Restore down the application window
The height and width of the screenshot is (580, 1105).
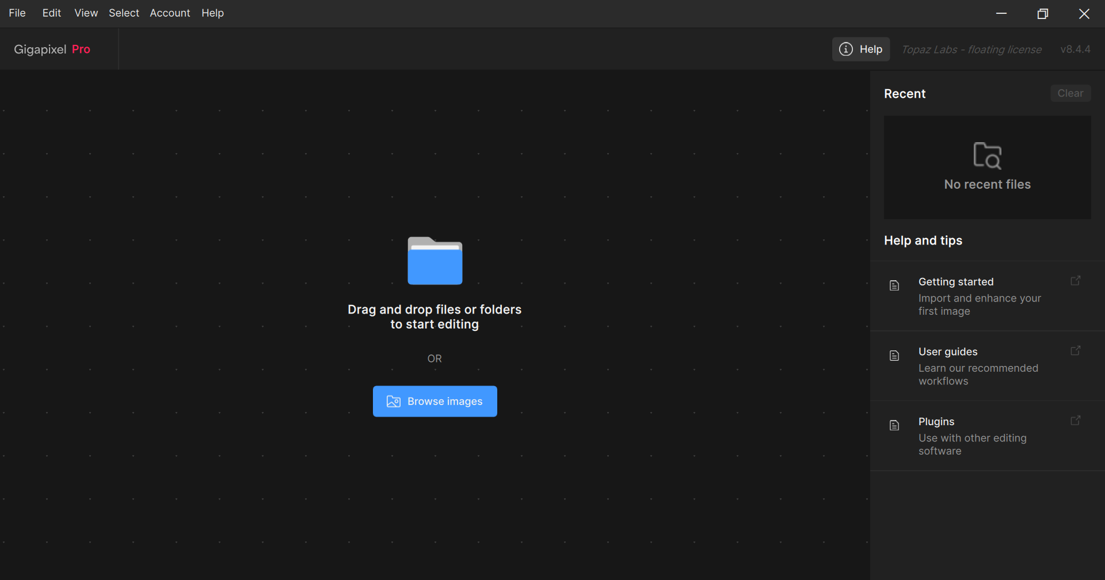point(1042,14)
